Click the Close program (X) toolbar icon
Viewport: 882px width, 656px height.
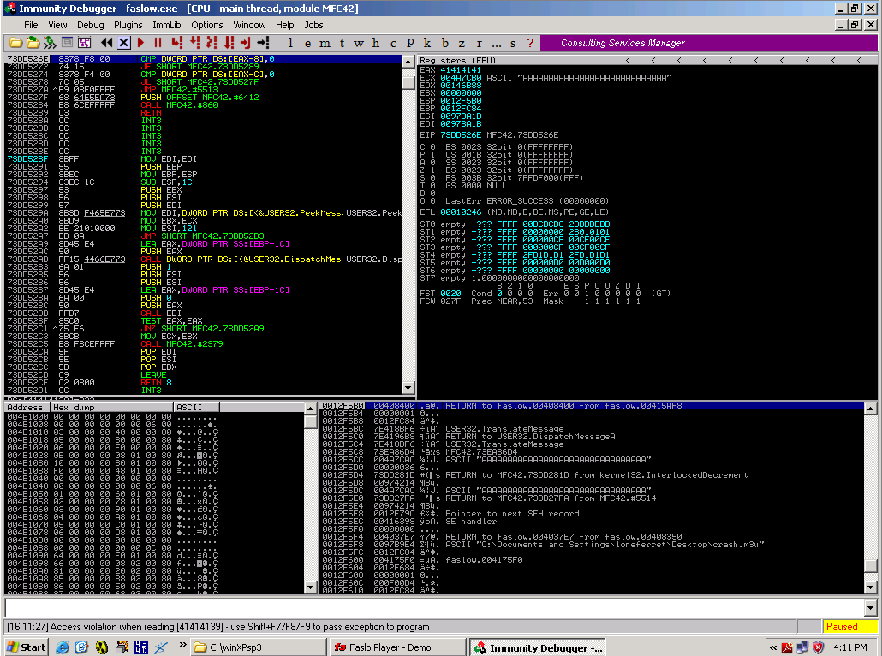(x=124, y=43)
